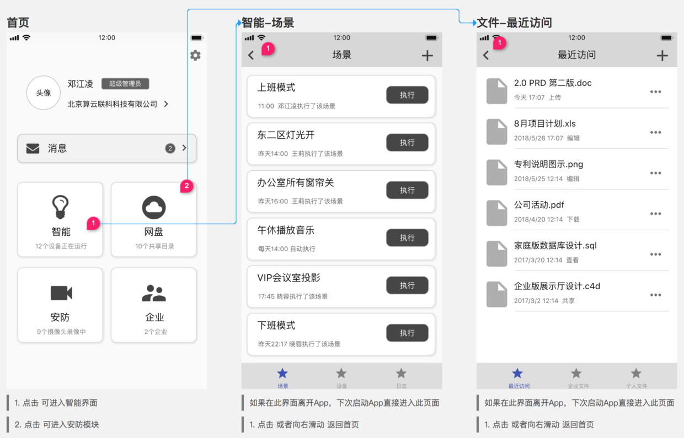This screenshot has height=438, width=684.
Task: Execute the 上班模式 scene
Action: tap(407, 95)
